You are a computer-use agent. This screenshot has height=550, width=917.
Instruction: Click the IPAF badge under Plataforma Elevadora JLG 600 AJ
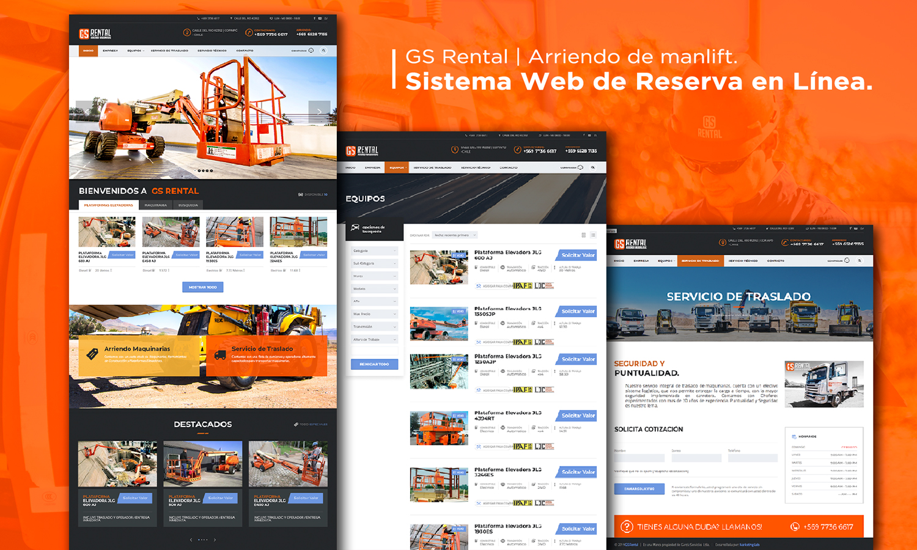click(523, 285)
